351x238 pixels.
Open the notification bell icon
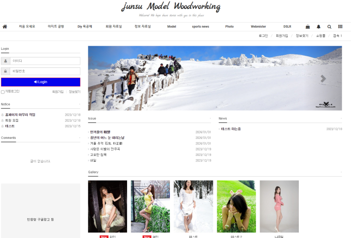(319, 27)
